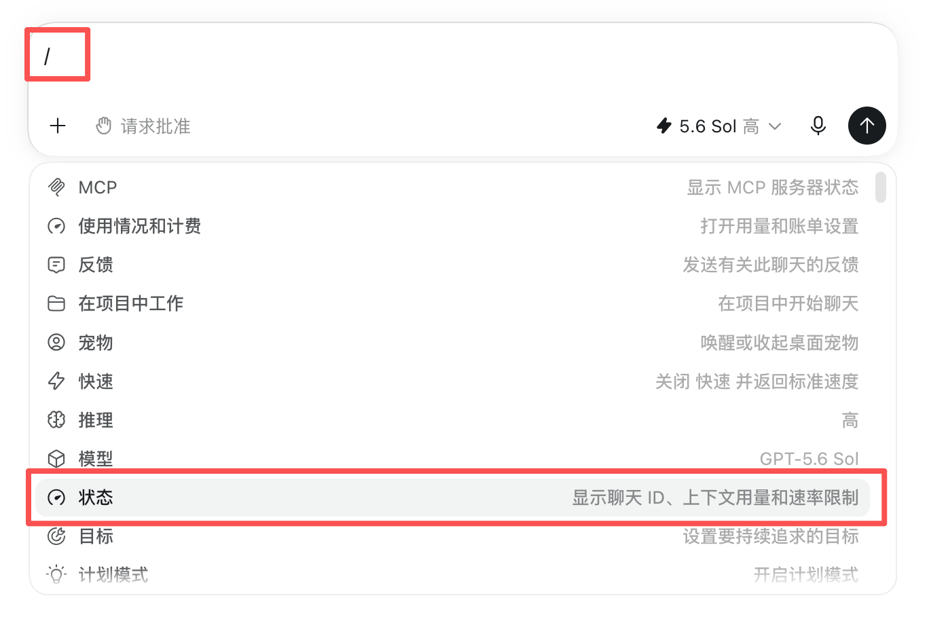The image size is (929, 619).
Task: Select the 使用情况和计费 command
Action: pos(453,226)
